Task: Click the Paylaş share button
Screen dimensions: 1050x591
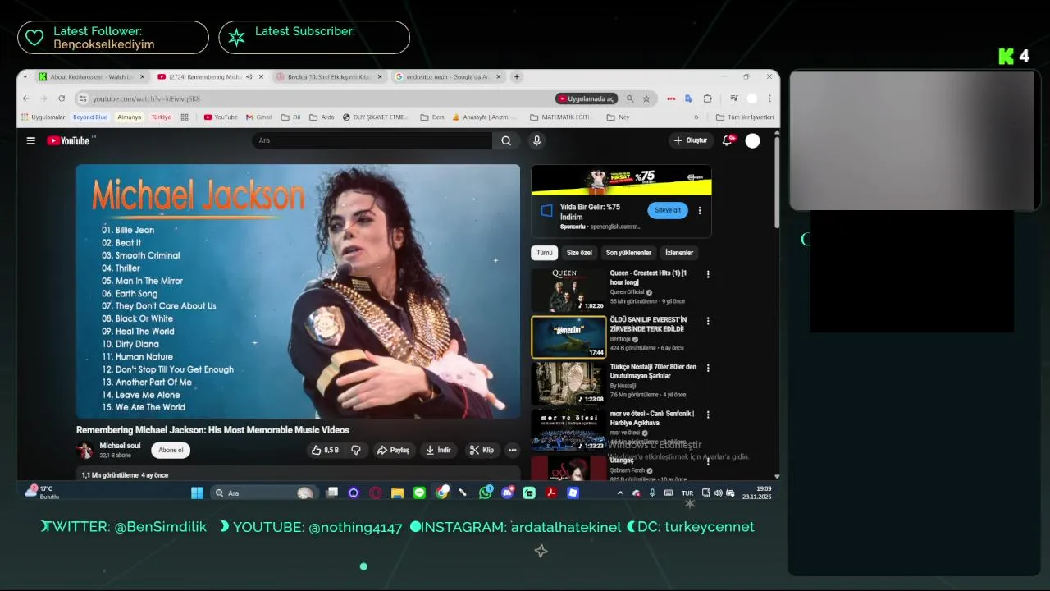Action: 393,450
